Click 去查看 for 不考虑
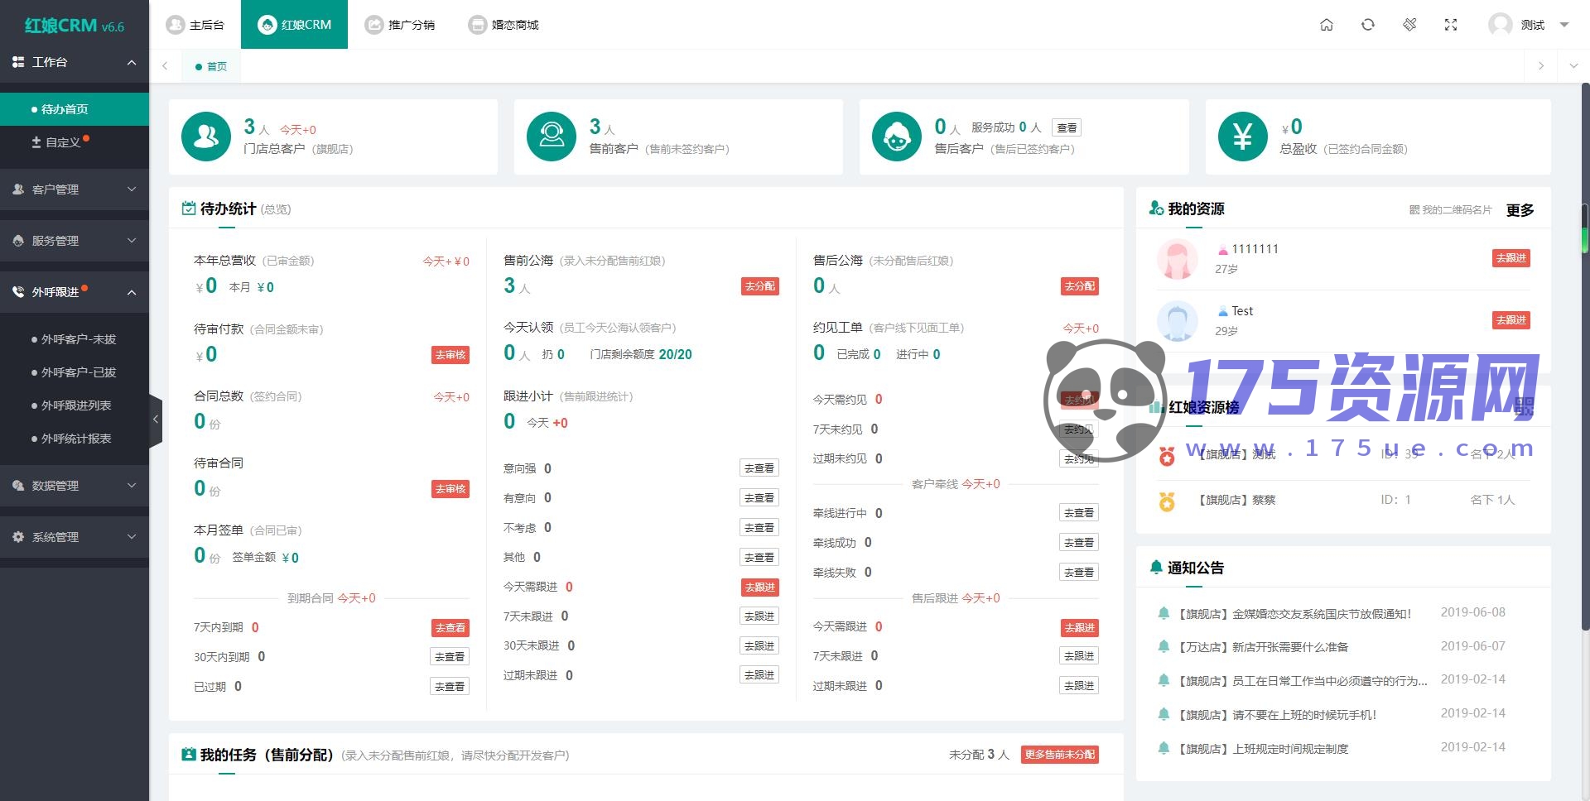The image size is (1590, 801). coord(759,528)
